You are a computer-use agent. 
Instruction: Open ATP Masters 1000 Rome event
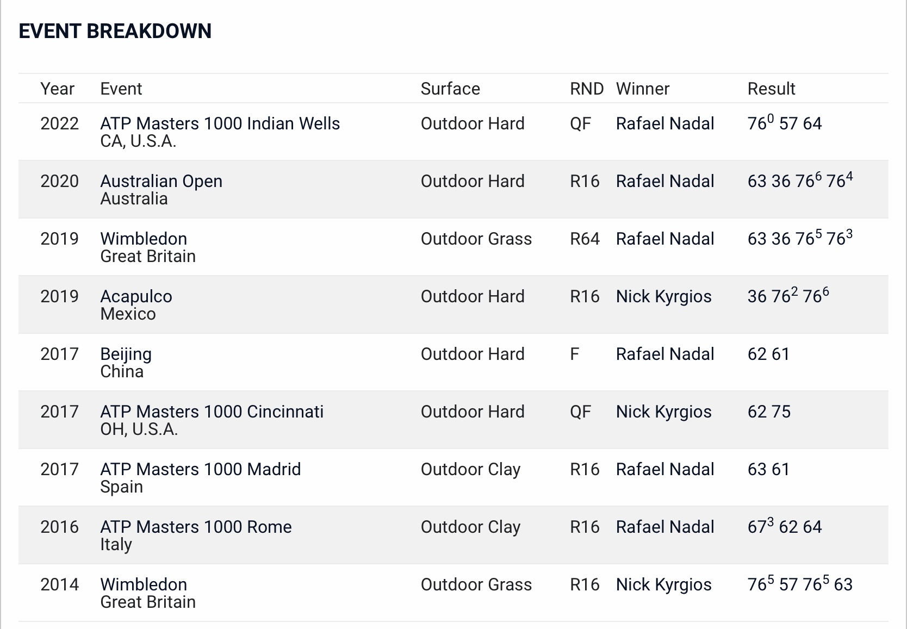(196, 527)
